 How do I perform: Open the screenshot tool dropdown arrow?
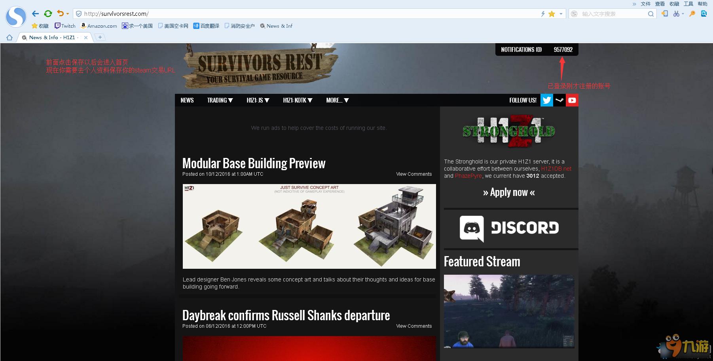tap(683, 14)
